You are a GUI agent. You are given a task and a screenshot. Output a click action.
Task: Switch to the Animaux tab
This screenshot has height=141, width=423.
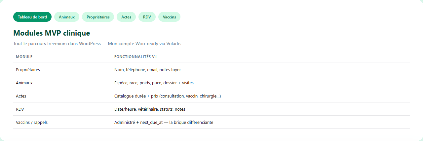67,17
